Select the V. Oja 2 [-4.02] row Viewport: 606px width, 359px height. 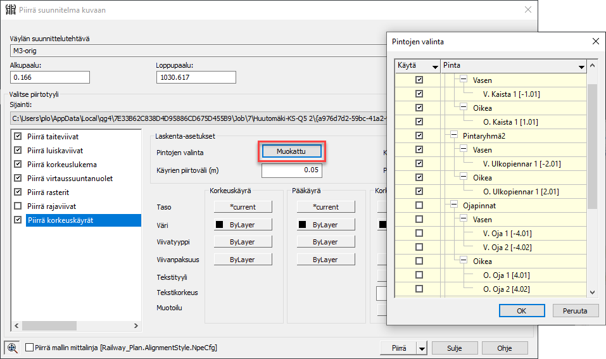coord(507,248)
